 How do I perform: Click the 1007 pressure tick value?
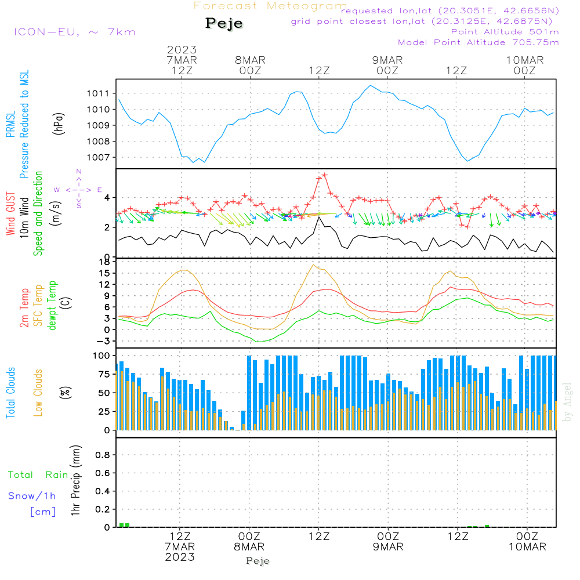point(98,158)
